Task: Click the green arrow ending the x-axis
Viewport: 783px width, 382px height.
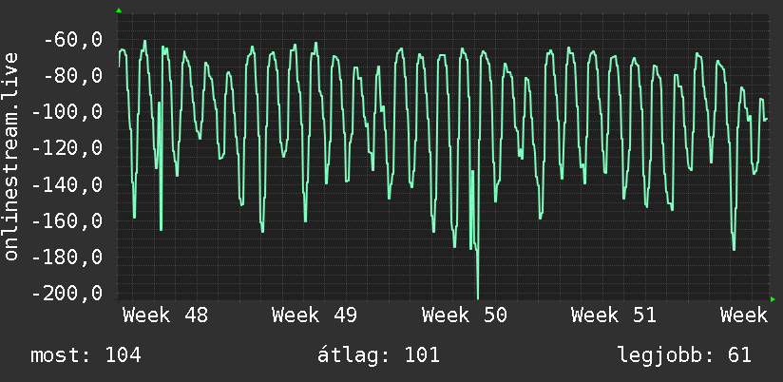Action: pyautogui.click(x=773, y=299)
